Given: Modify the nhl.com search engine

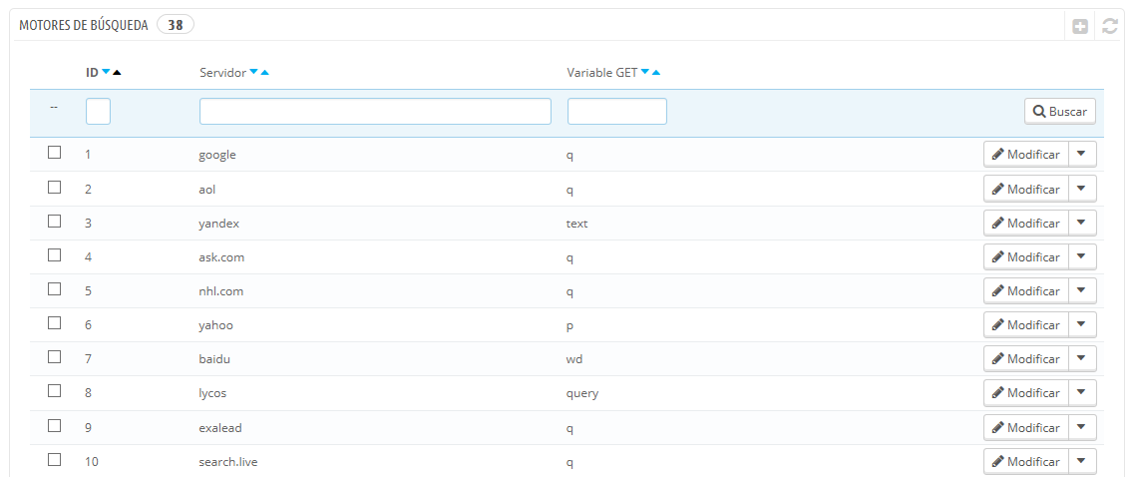Looking at the screenshot, I should click(x=1025, y=291).
